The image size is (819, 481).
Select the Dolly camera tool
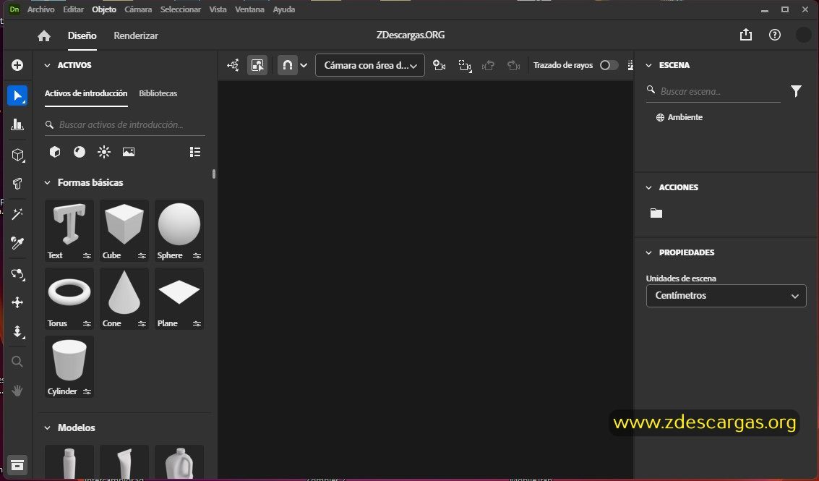(x=17, y=331)
